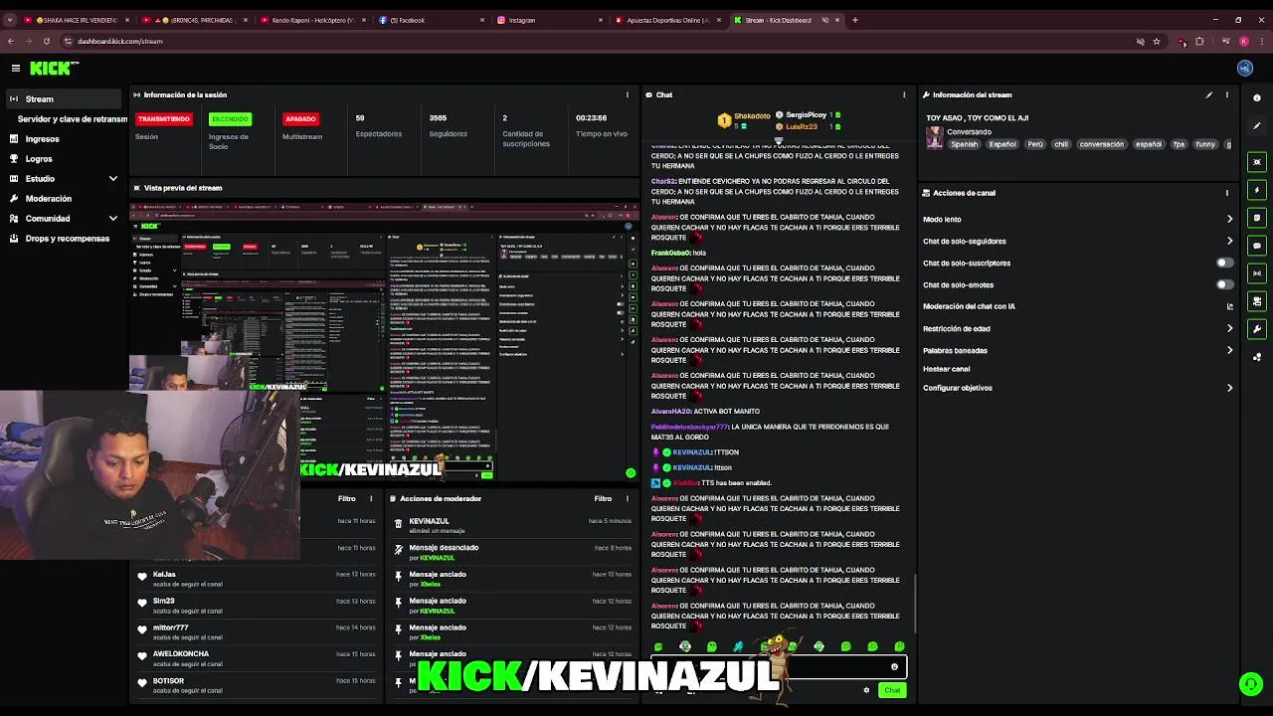Toggle the broadcast signal widget icon in sidebar
1273x716 pixels.
point(1257,273)
